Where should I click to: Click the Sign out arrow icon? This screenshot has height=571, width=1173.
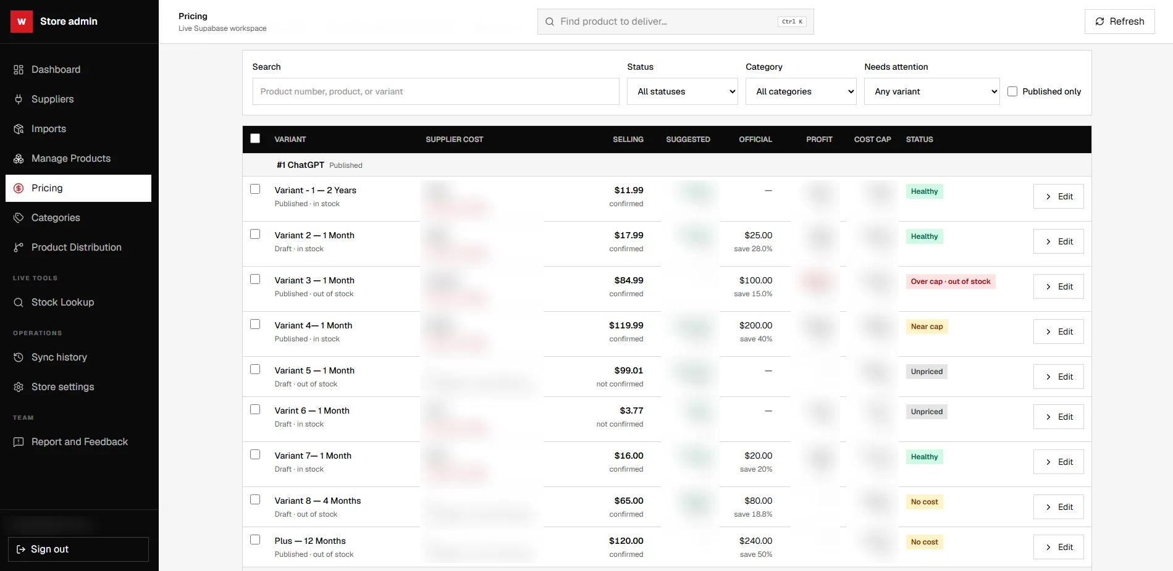[x=20, y=549]
